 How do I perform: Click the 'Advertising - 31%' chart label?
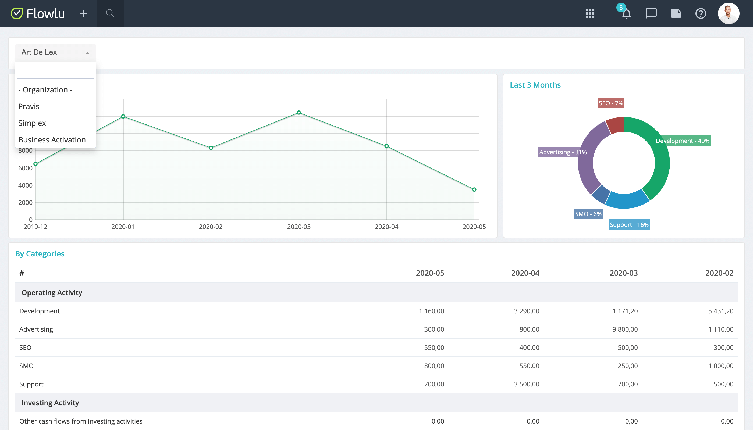click(563, 152)
